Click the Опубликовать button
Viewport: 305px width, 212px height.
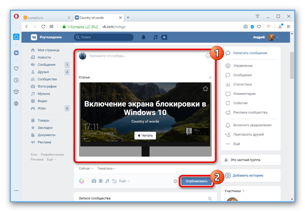[196, 181]
